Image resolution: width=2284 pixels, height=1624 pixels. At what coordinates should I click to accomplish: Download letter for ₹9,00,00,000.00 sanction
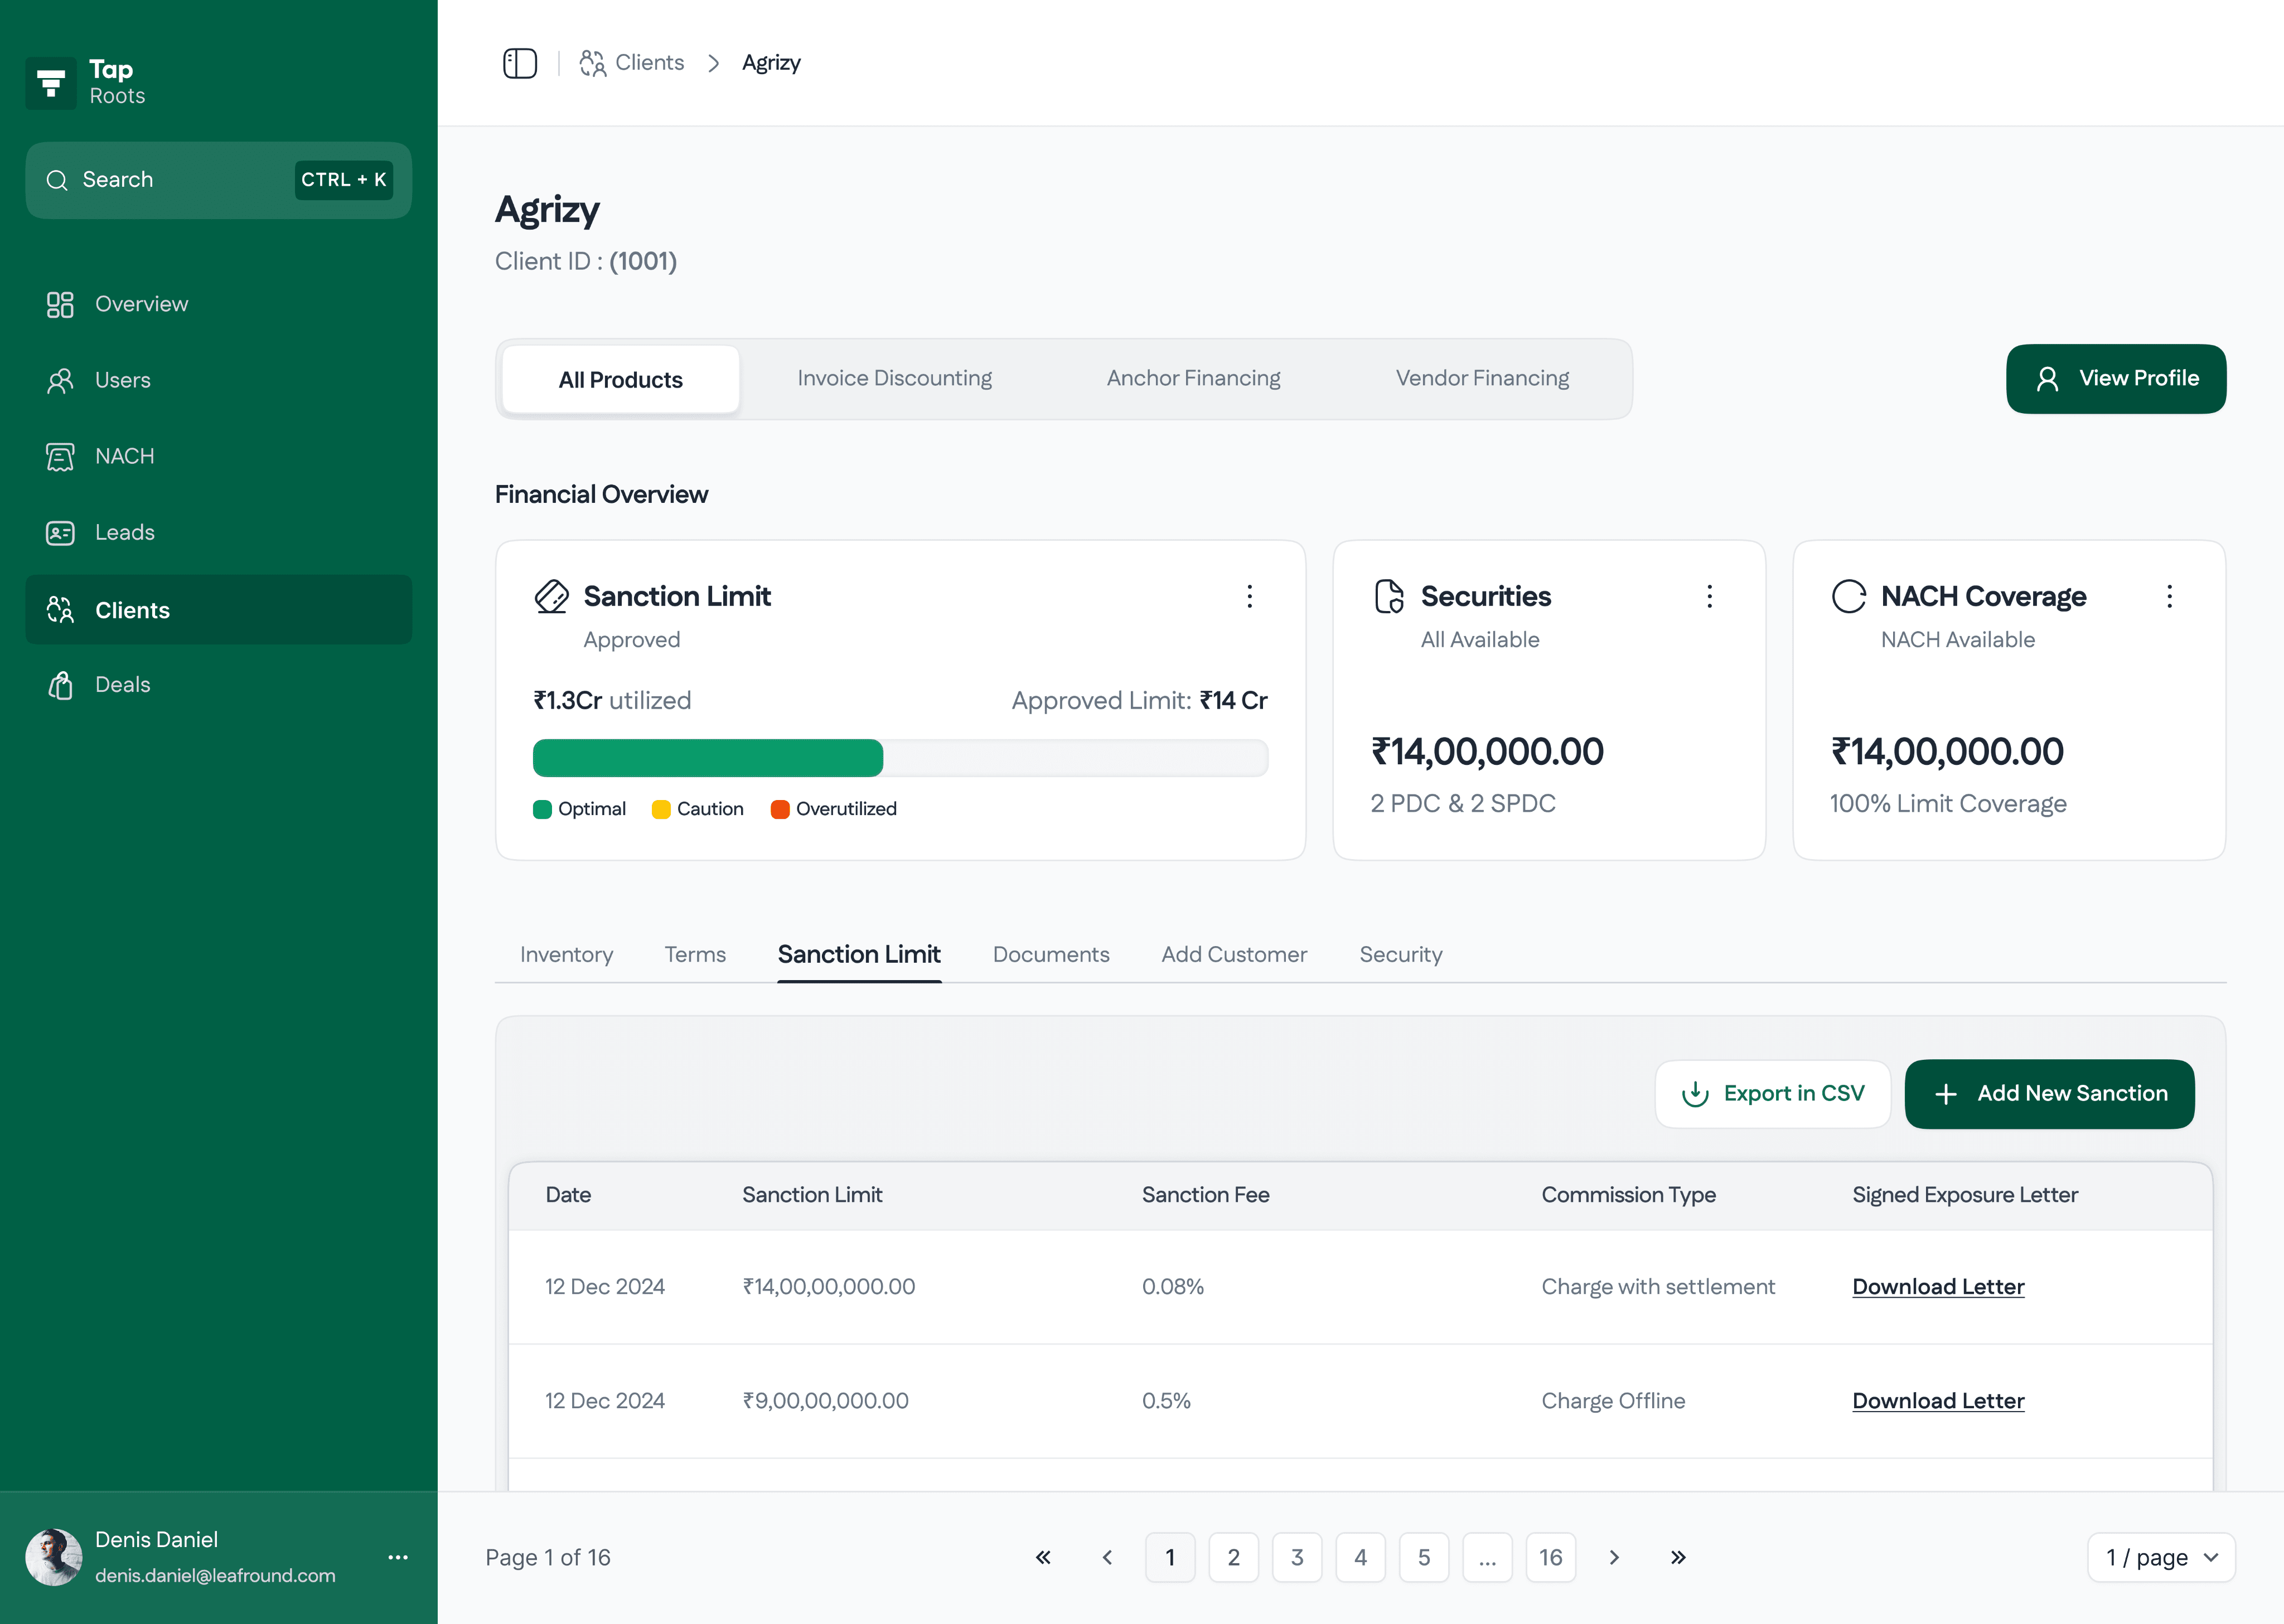(1937, 1400)
